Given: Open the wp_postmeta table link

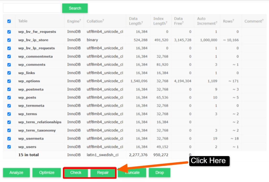Looking at the screenshot, I should pyautogui.click(x=31, y=89).
